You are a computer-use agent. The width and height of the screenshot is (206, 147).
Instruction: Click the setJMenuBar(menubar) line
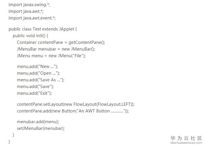(x=41, y=128)
